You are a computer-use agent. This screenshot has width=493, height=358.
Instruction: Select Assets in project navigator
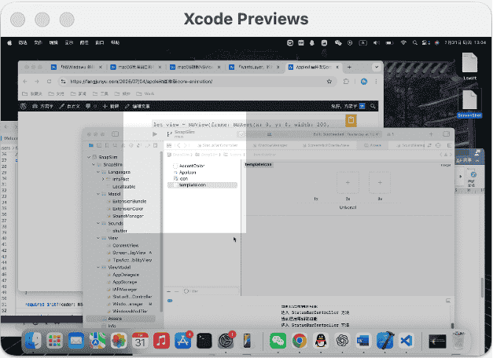[121, 319]
